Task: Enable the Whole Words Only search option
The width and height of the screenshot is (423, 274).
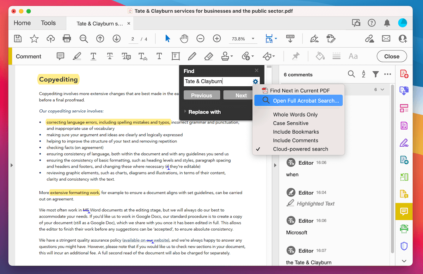Action: pos(295,114)
